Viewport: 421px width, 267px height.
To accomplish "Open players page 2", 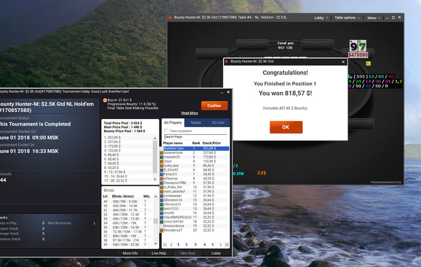I will pos(186,245).
